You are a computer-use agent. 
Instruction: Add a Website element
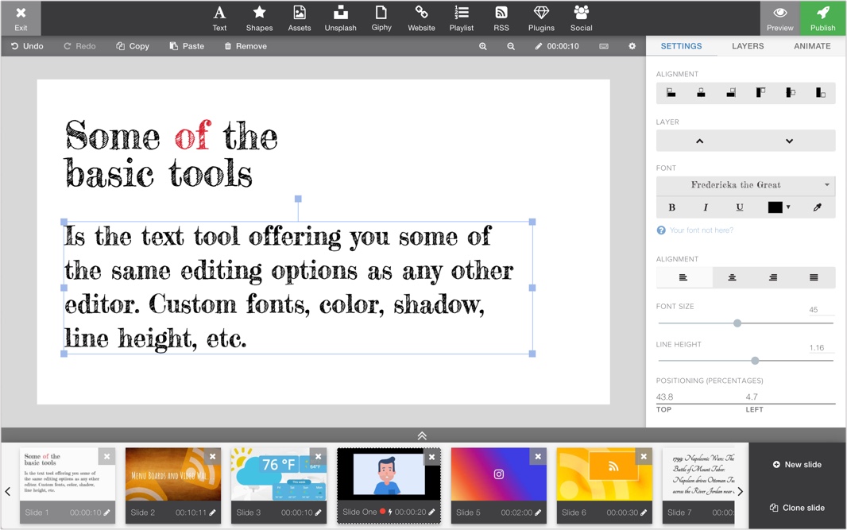click(421, 17)
